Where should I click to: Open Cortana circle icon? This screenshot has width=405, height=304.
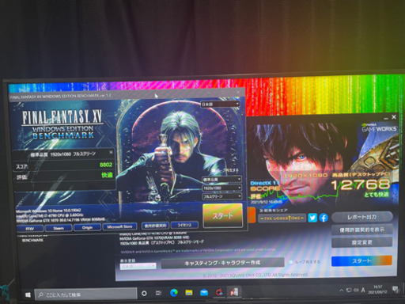[x=144, y=293]
